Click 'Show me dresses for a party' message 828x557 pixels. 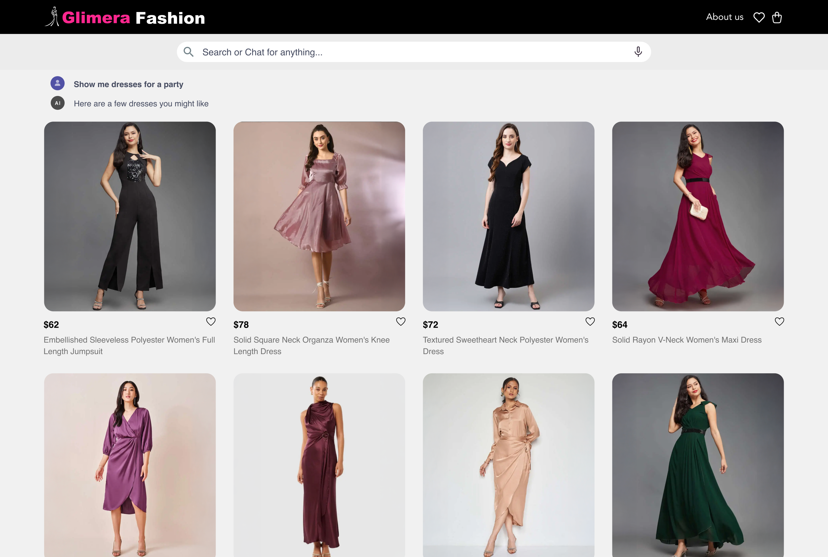tap(129, 84)
